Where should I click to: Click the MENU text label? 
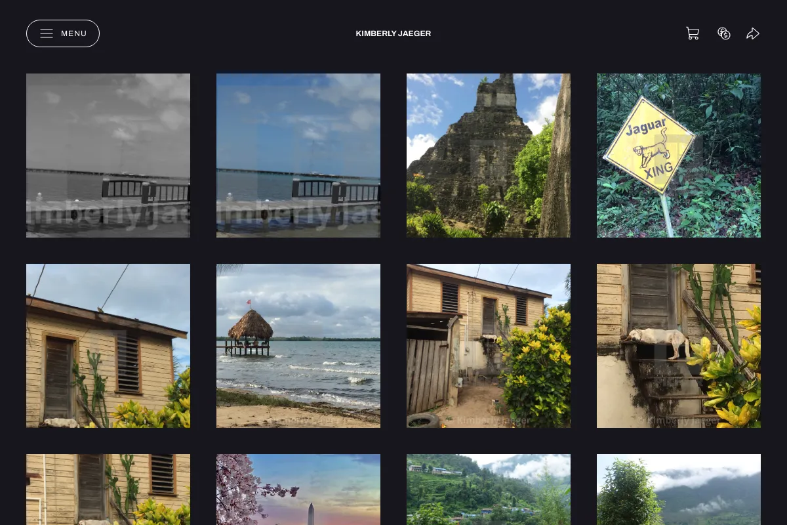[x=74, y=33]
